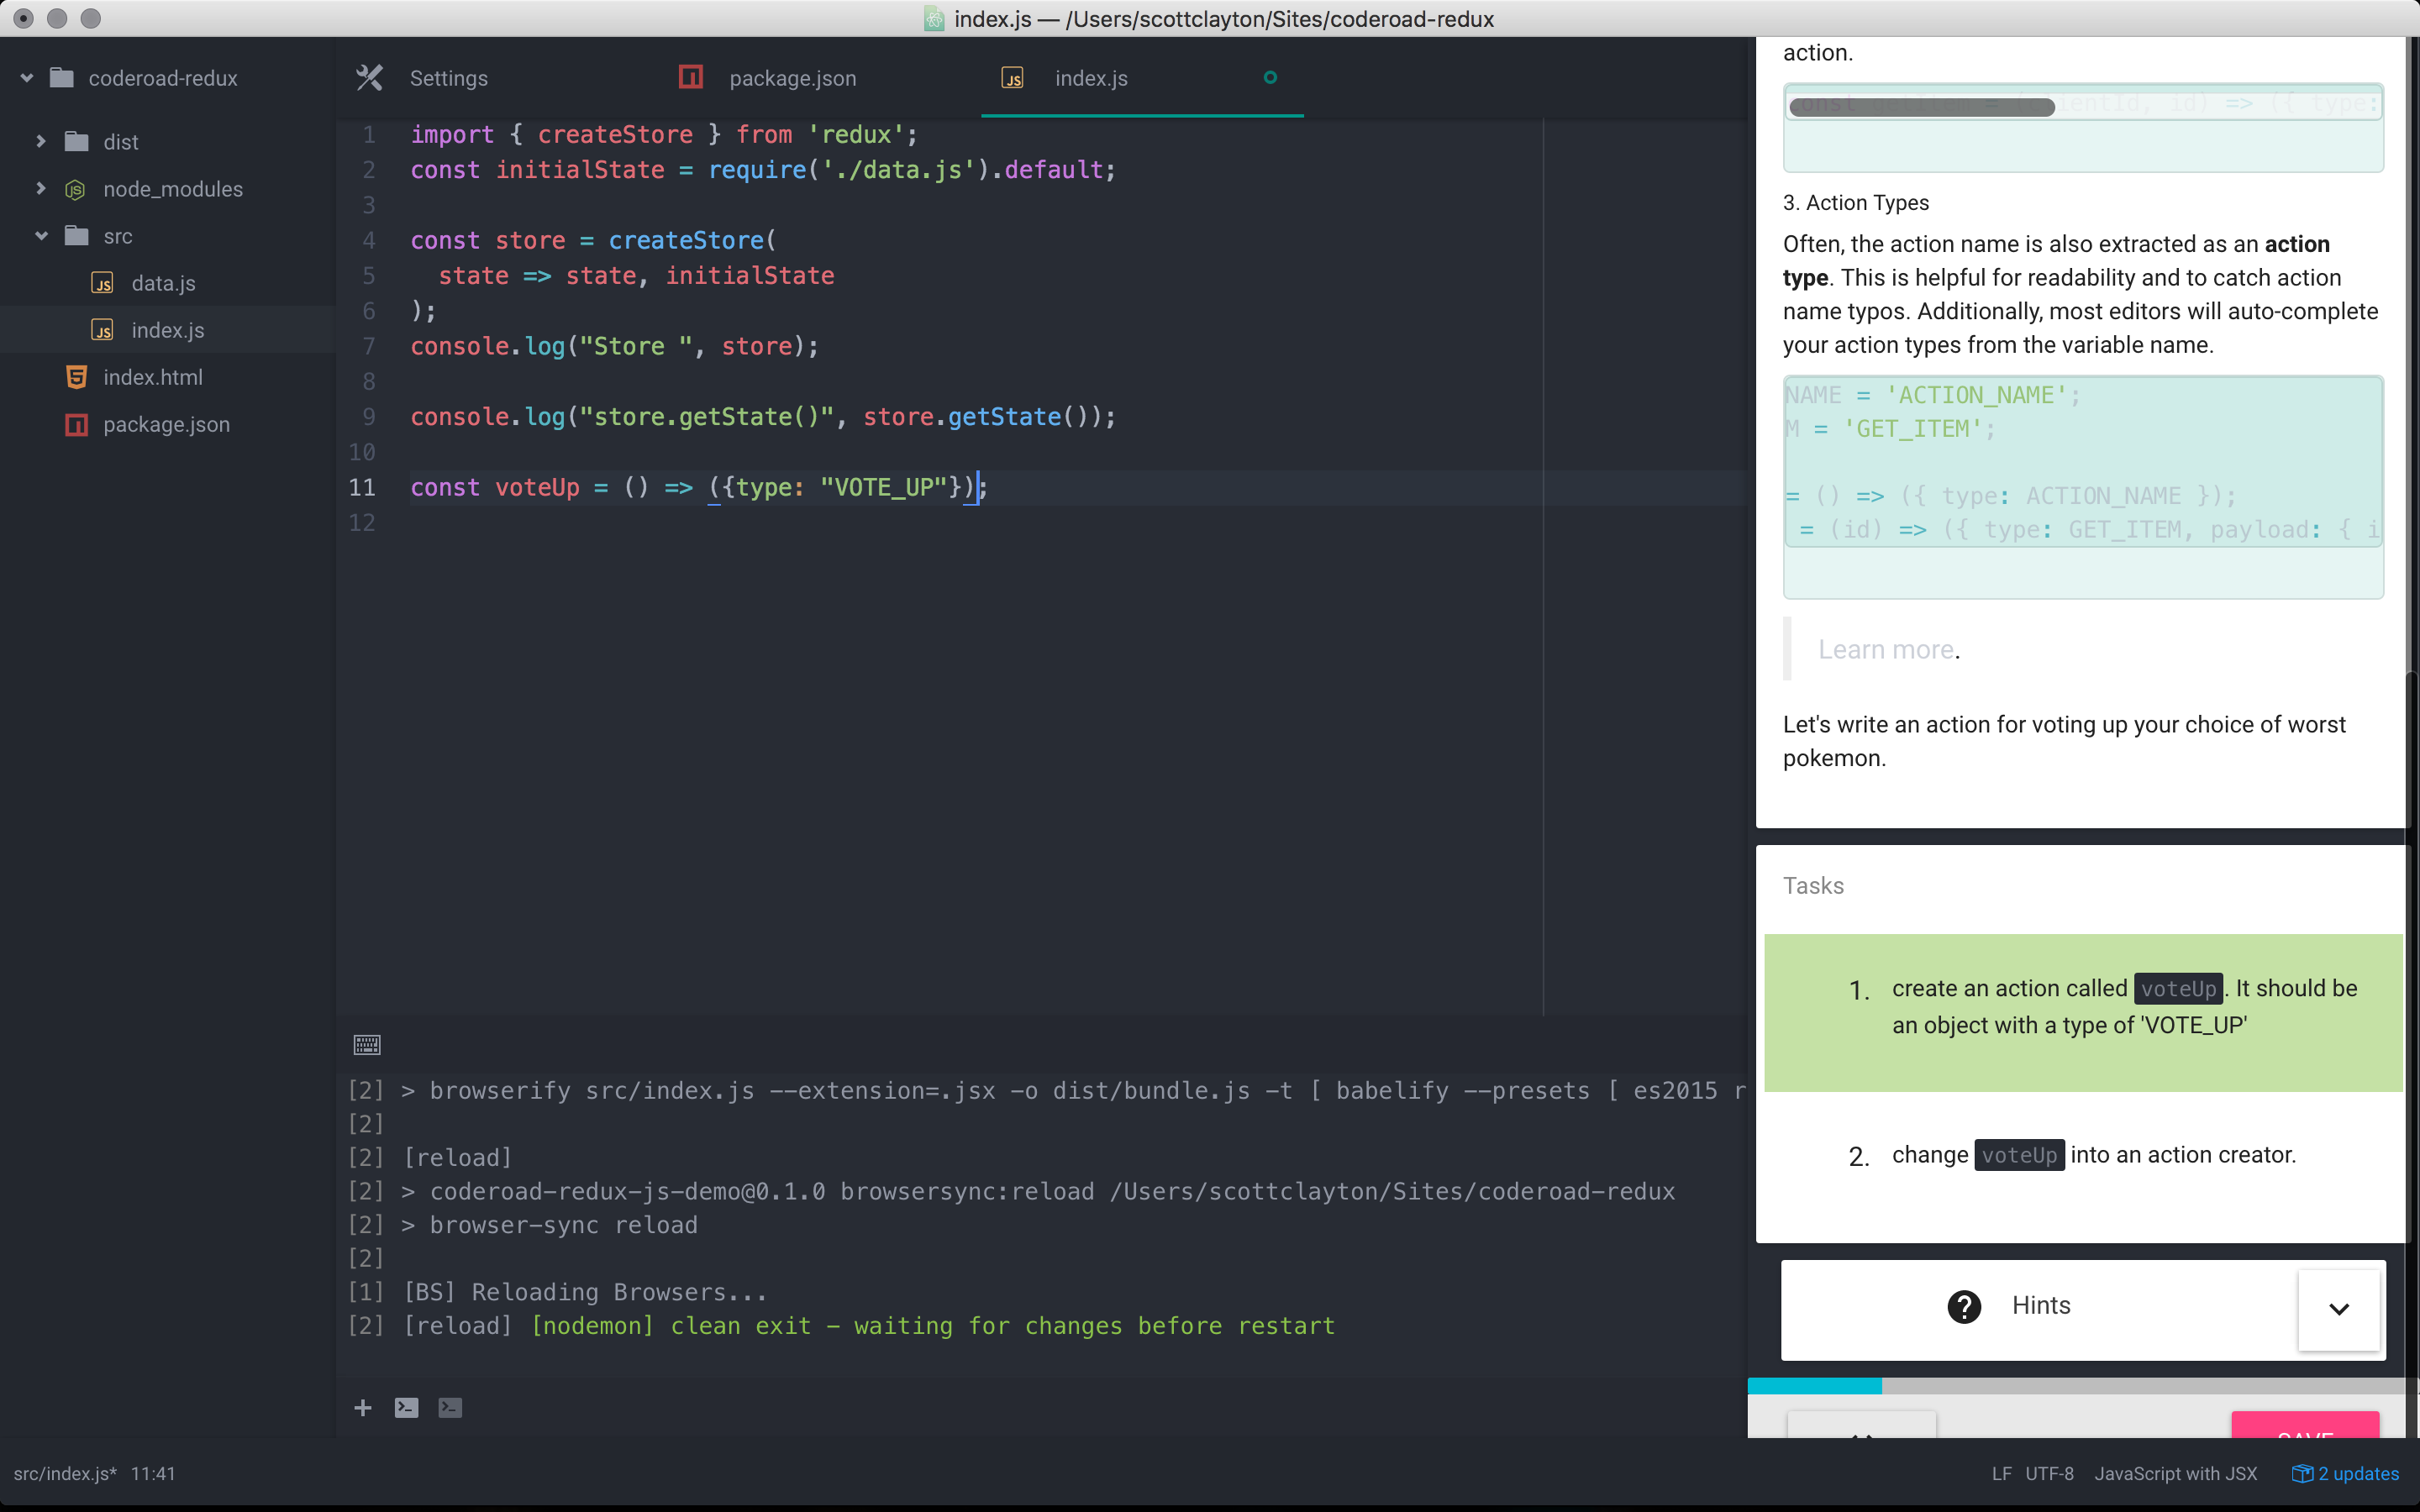Click the tutorial progress bar
Viewport: 2420px width, 1512px height.
2082,1386
